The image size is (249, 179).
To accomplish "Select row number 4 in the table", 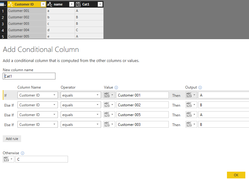I will (3, 30).
